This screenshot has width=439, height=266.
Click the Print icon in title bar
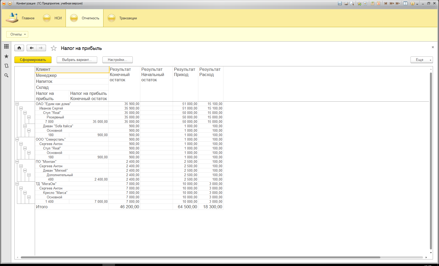pyautogui.click(x=346, y=3)
